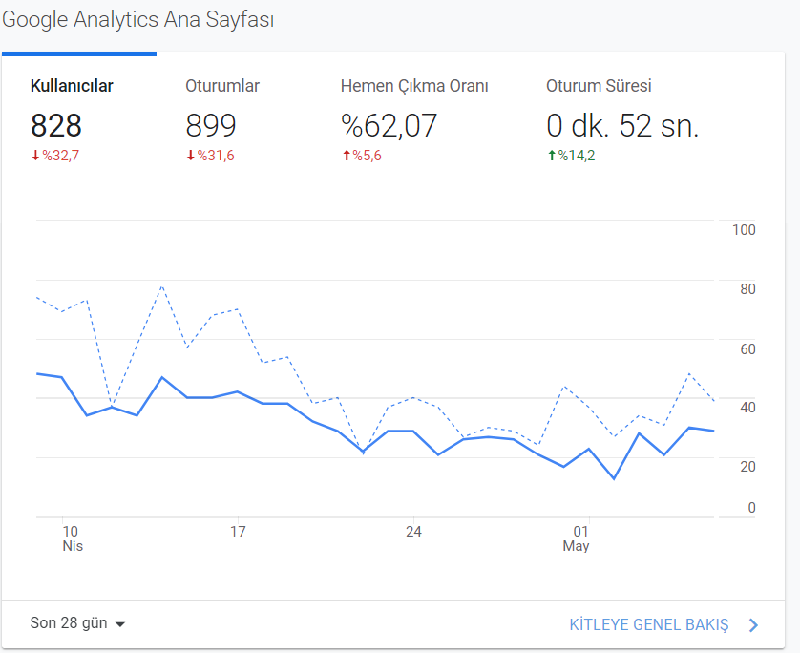Click the 828 users value
This screenshot has width=800, height=653.
(56, 125)
